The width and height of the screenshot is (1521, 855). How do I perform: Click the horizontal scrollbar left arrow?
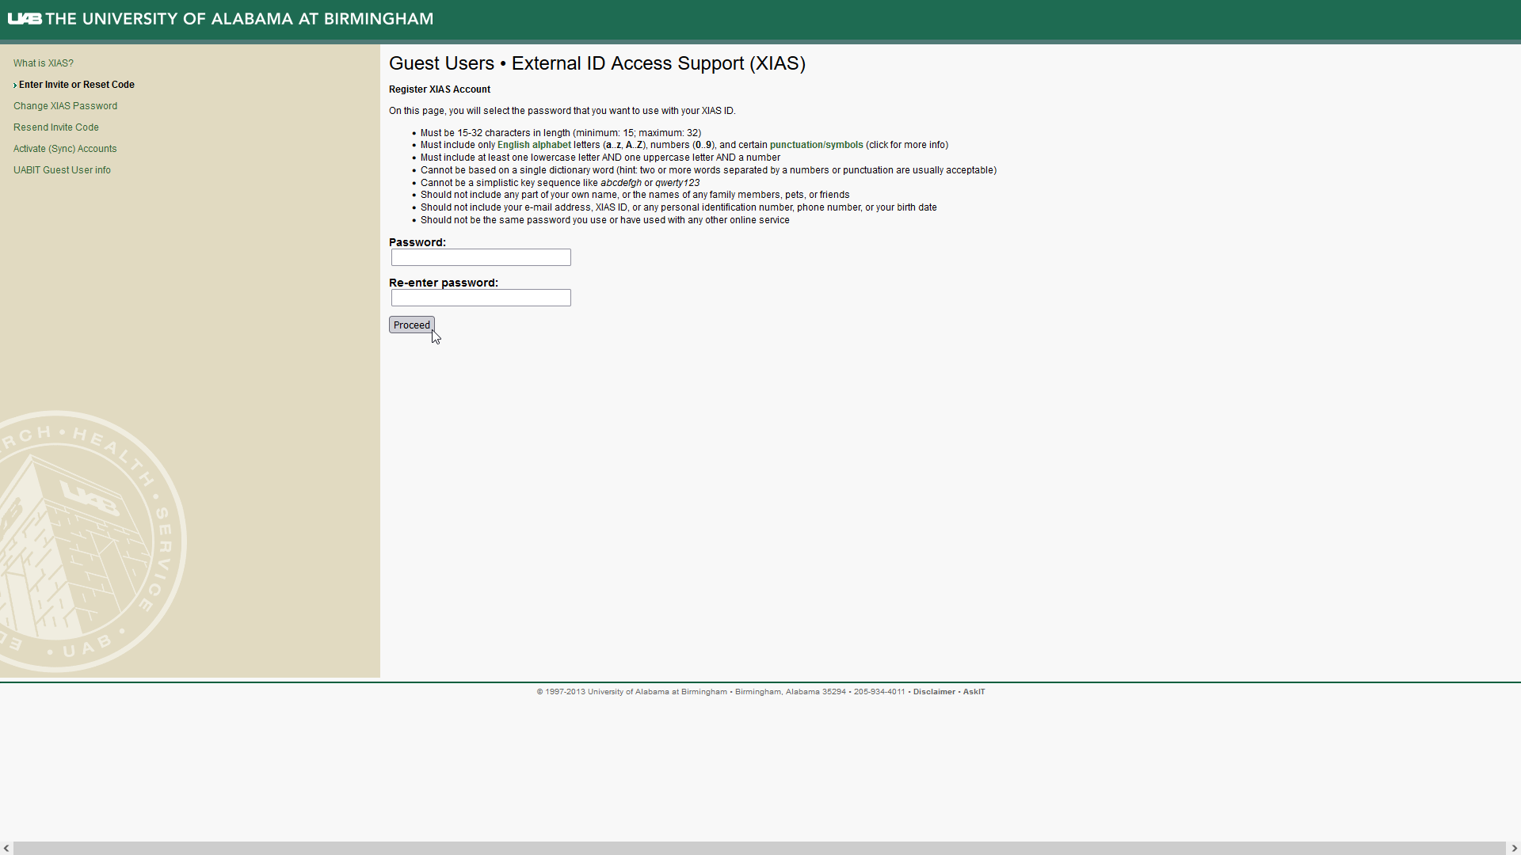(6, 848)
